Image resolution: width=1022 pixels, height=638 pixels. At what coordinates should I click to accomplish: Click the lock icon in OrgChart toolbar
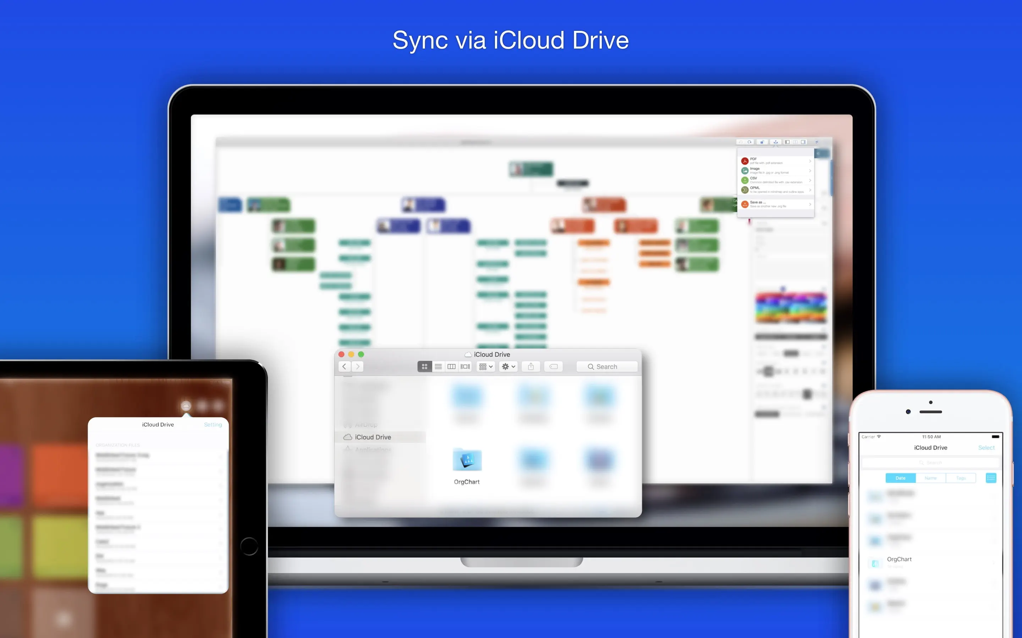[x=762, y=142]
